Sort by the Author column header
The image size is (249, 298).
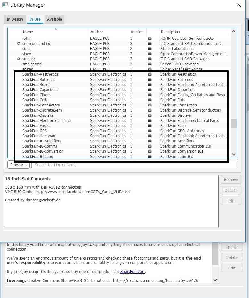point(109,32)
